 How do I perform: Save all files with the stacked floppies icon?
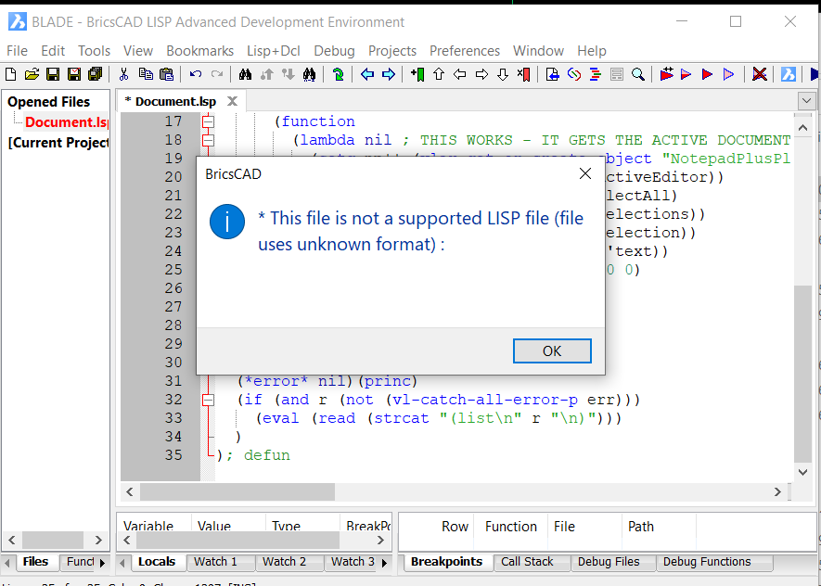point(95,74)
